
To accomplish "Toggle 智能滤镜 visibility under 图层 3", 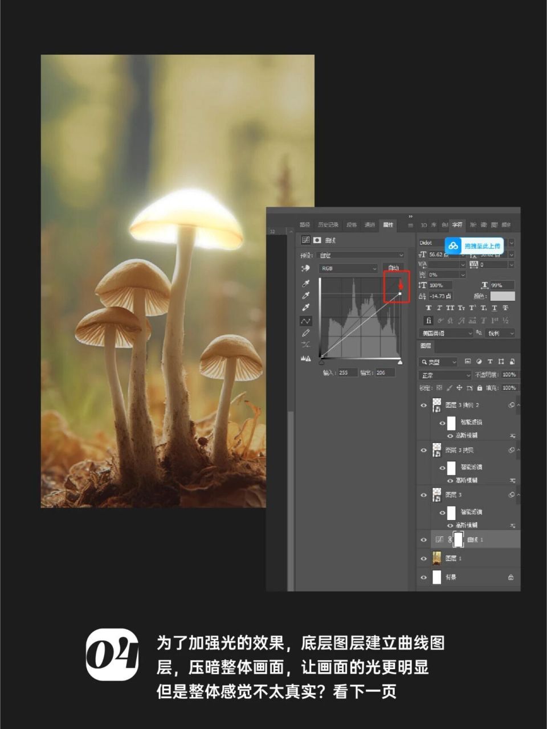I will point(442,512).
